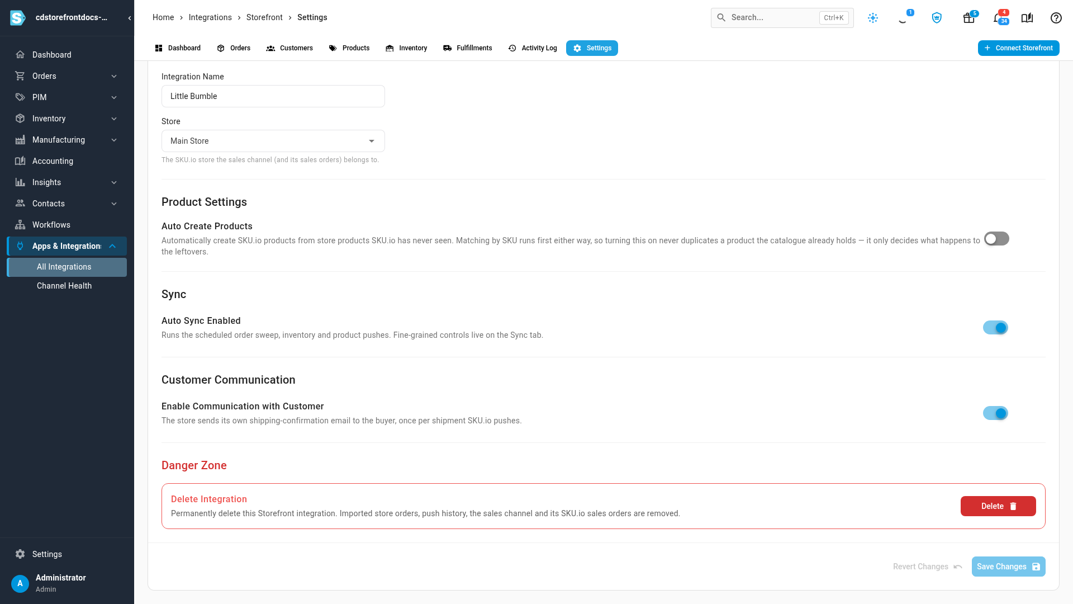The width and height of the screenshot is (1073, 604).
Task: Switch to the Customers tab
Action: [x=289, y=48]
